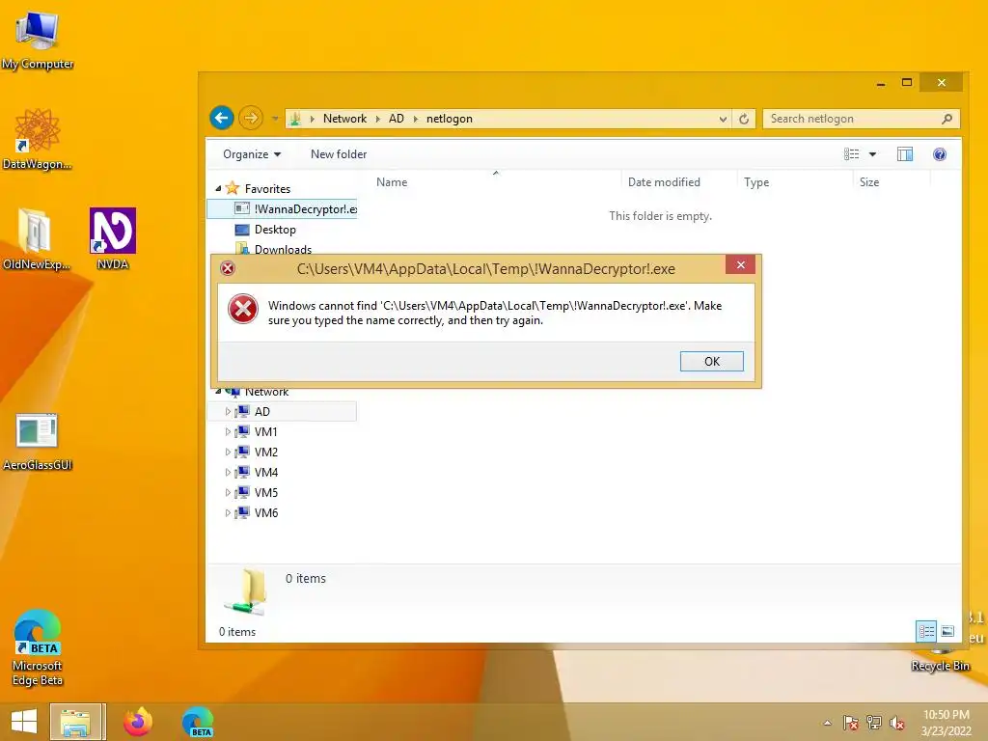
Task: Sort by the Type column header
Action: point(756,182)
